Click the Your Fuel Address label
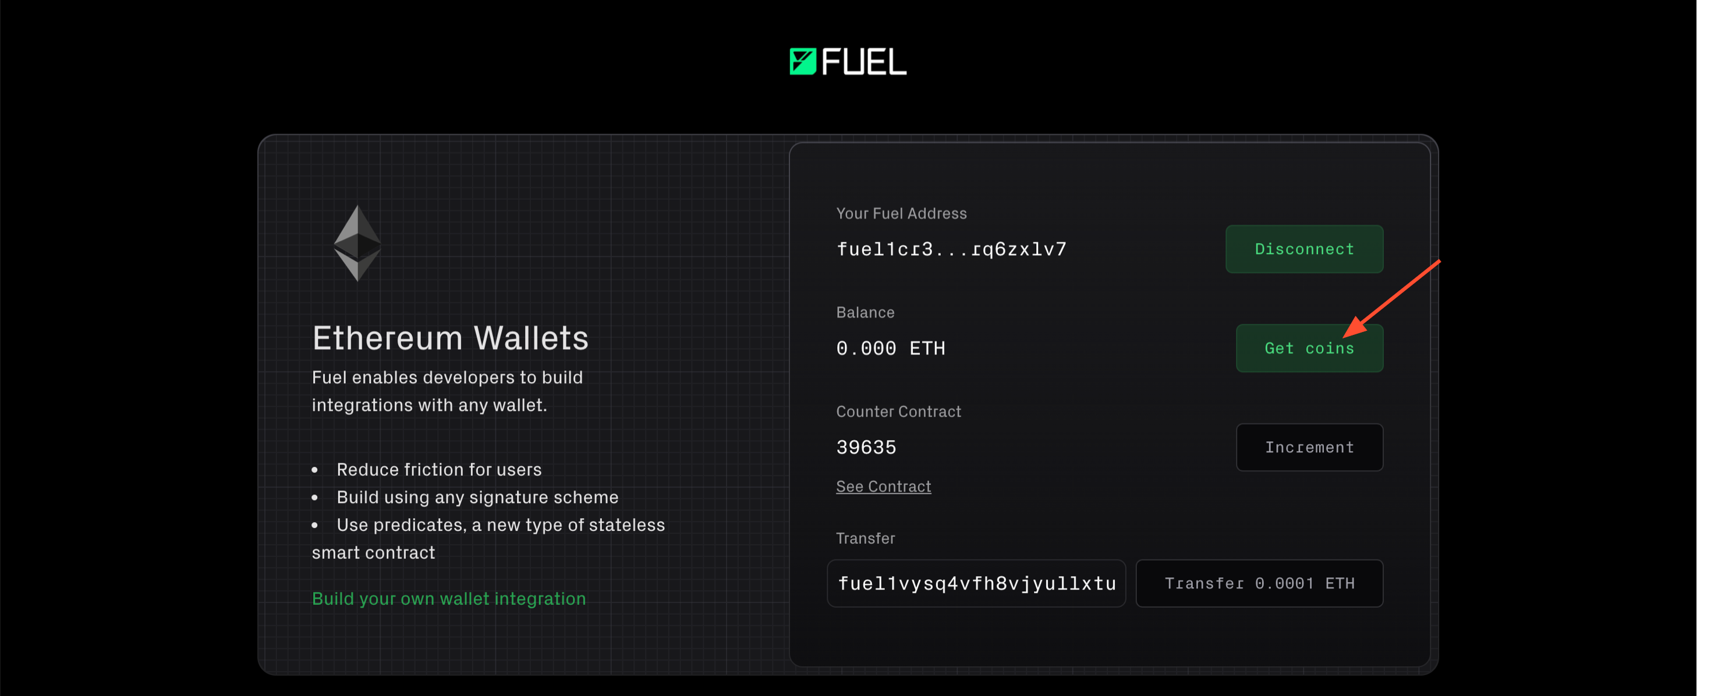 click(901, 213)
